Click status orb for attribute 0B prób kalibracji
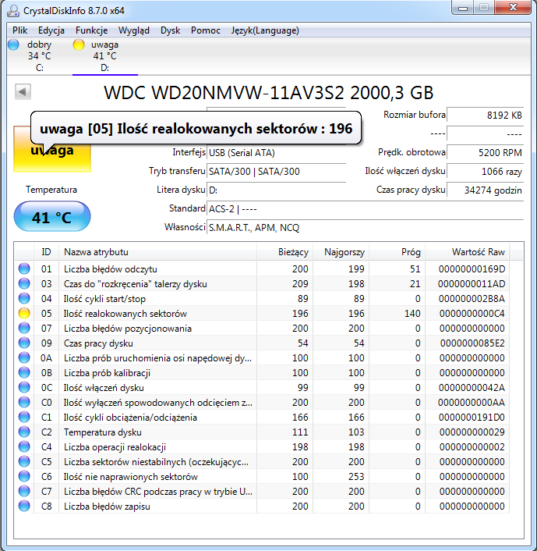The width and height of the screenshot is (537, 551). pyautogui.click(x=24, y=372)
